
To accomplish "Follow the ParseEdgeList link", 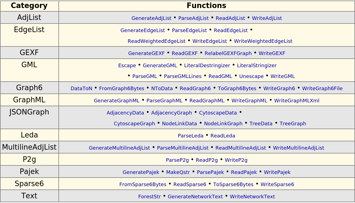I will pyautogui.click(x=189, y=30).
